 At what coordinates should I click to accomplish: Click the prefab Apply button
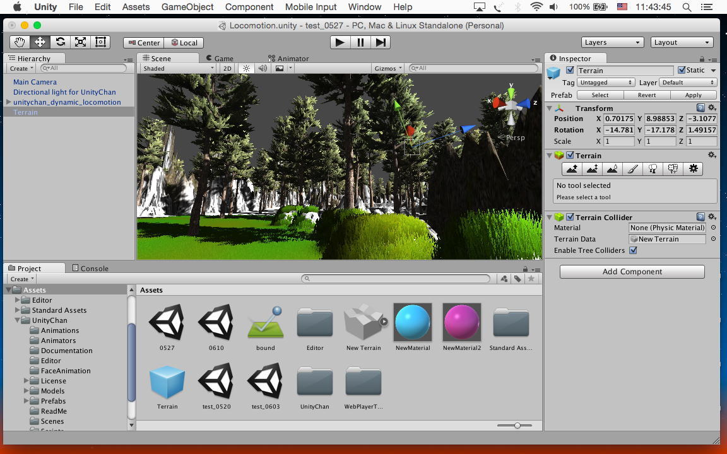[x=693, y=95]
